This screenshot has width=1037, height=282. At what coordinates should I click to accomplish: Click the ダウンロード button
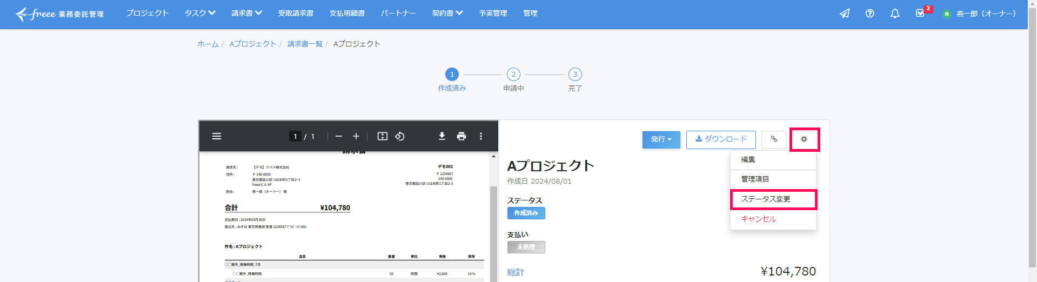721,139
